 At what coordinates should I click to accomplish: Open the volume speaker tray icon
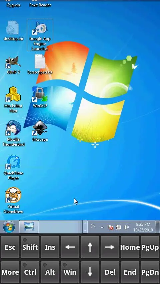(x=126, y=227)
